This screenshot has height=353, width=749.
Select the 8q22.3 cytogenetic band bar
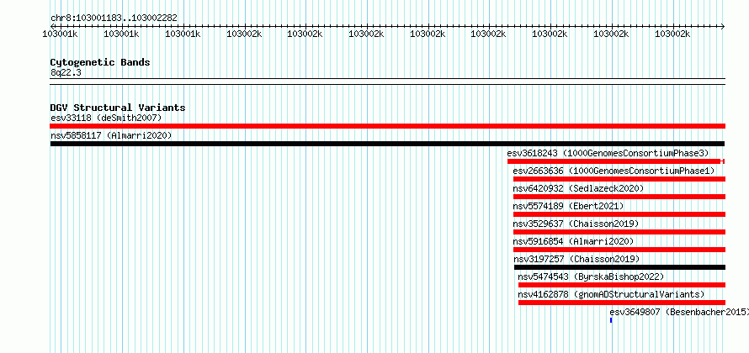[x=387, y=82]
